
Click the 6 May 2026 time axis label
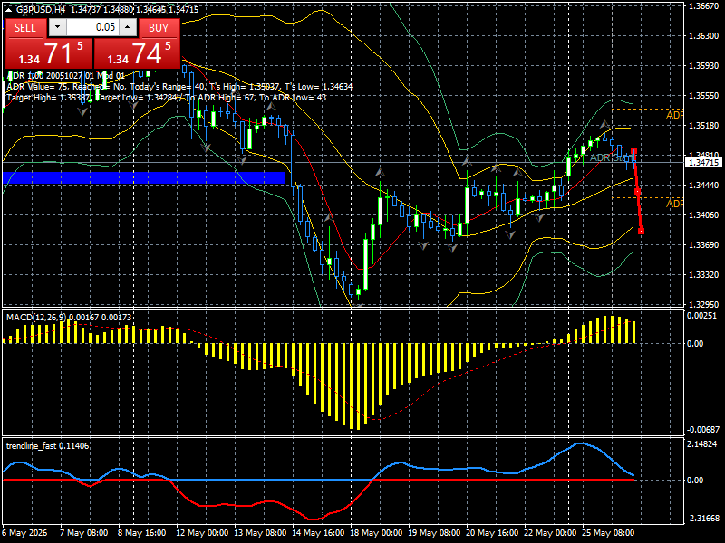click(24, 532)
